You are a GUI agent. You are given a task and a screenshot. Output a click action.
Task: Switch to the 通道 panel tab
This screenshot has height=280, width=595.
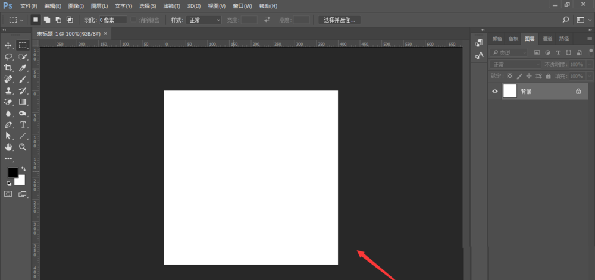click(x=547, y=39)
